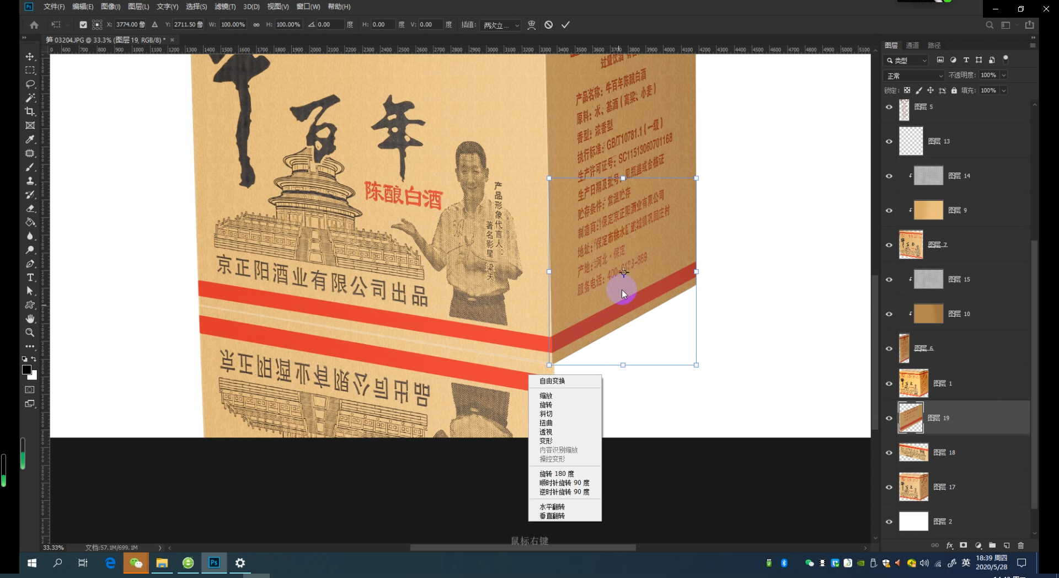Add a layer mask from Layers panel
The height and width of the screenshot is (578, 1059).
[963, 545]
